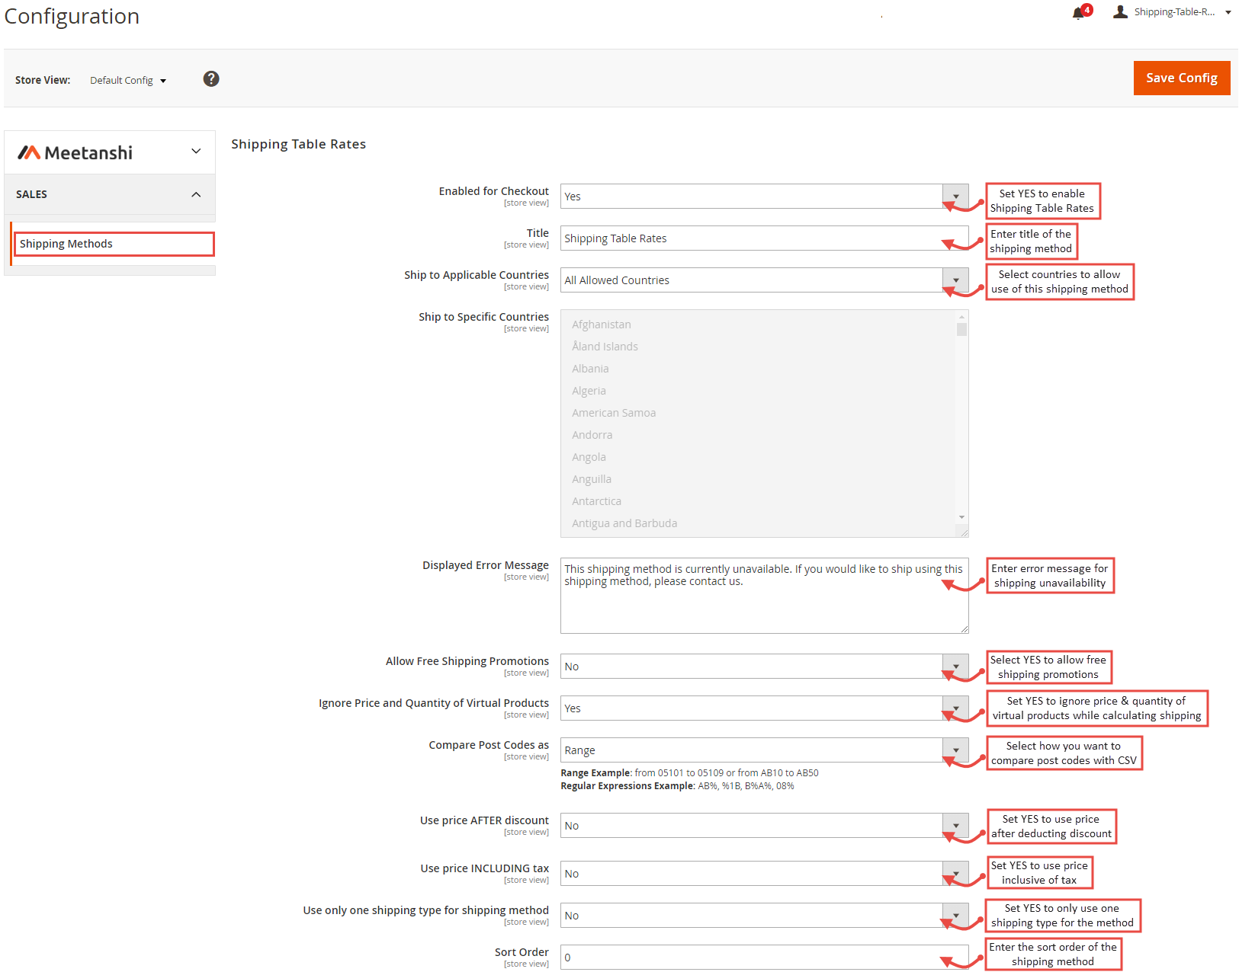Open the Enabled for Checkout dropdown

(764, 196)
